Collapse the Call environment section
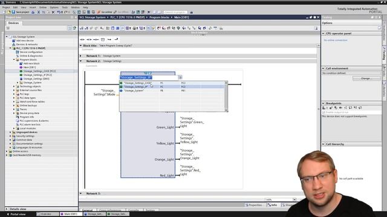 (323, 68)
